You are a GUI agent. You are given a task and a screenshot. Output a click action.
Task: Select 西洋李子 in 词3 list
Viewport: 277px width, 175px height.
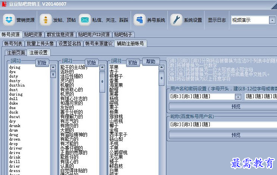coord(118,135)
